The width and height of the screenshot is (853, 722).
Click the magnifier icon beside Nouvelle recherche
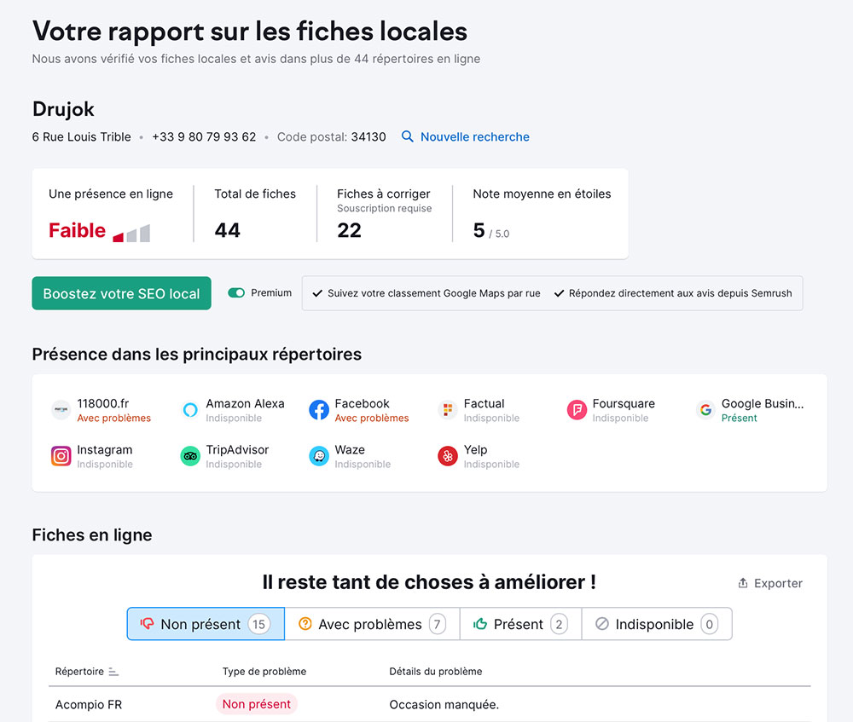click(x=408, y=136)
